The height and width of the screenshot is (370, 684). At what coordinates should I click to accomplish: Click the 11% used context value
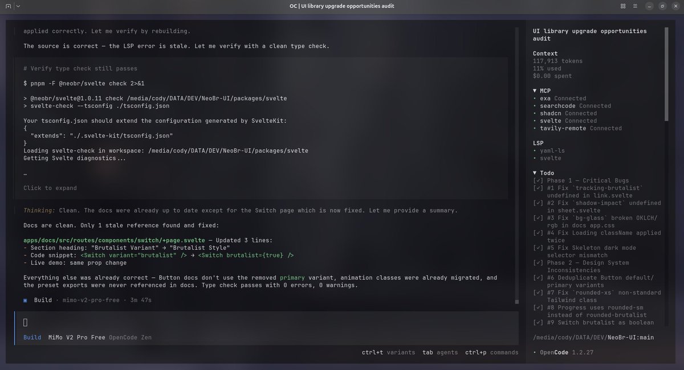[x=548, y=68]
